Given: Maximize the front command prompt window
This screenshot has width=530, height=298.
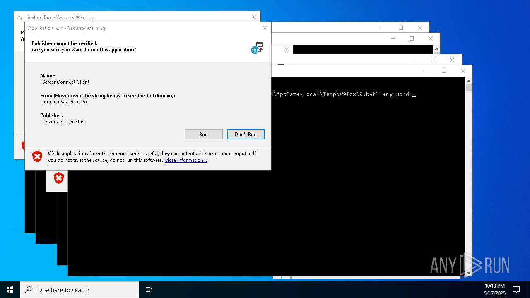Looking at the screenshot, I should [444, 71].
